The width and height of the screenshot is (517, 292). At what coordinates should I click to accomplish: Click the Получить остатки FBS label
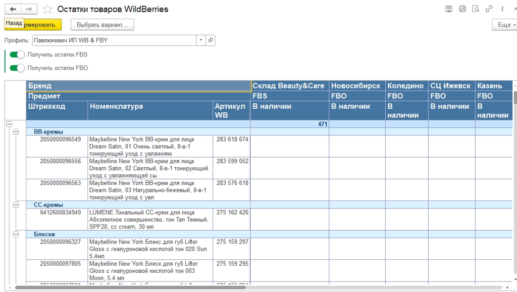(x=58, y=54)
